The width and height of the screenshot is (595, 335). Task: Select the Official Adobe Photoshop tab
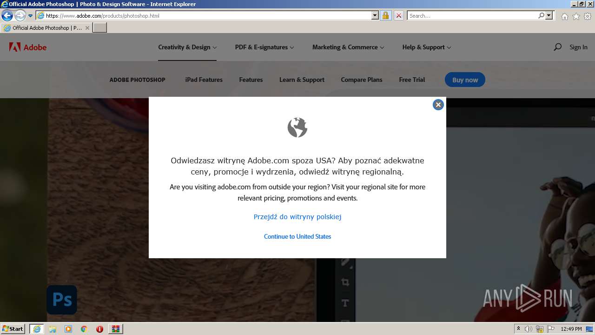[x=46, y=28]
